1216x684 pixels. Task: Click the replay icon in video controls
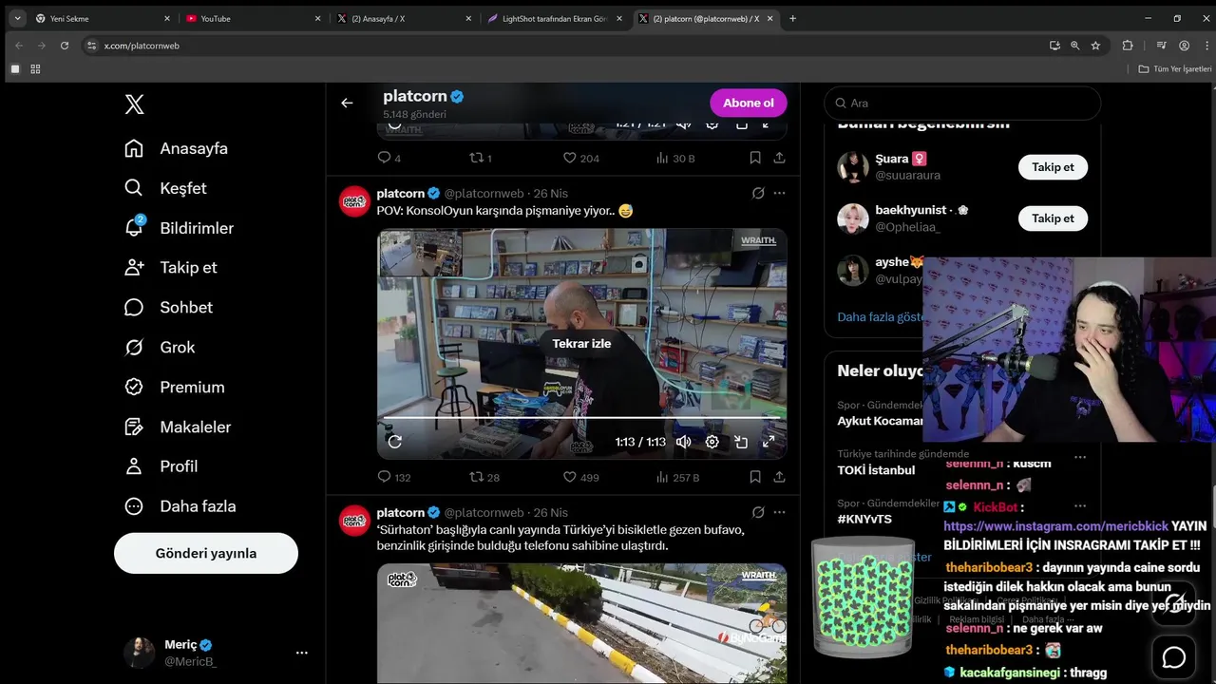[395, 442]
